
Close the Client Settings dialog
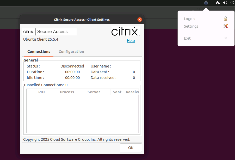140,20
